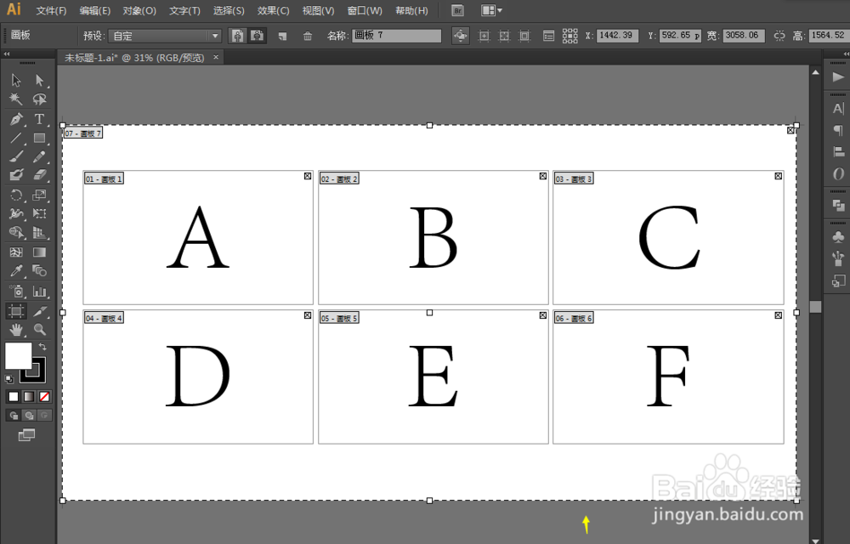The height and width of the screenshot is (544, 850).
Task: Select the Magic Wand tool
Action: tap(15, 99)
